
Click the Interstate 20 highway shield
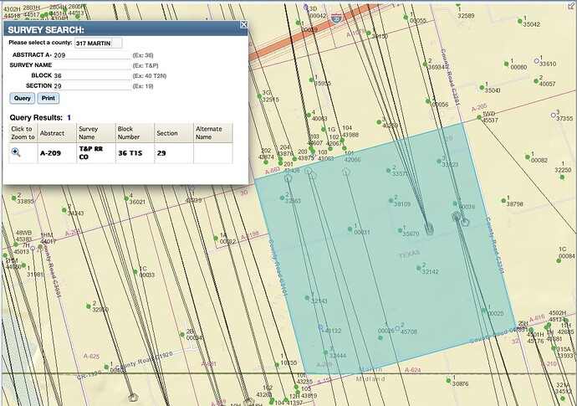pyautogui.click(x=335, y=18)
